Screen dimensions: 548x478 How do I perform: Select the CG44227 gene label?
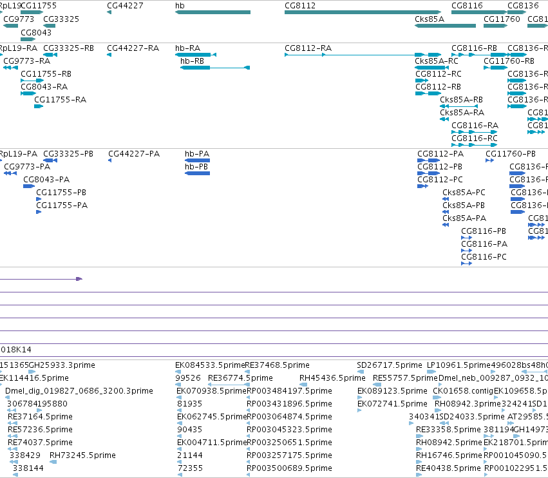(x=125, y=6)
